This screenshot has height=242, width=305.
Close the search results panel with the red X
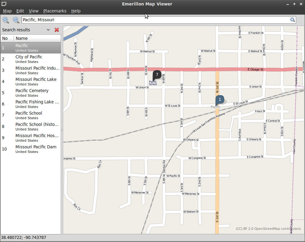(57, 30)
